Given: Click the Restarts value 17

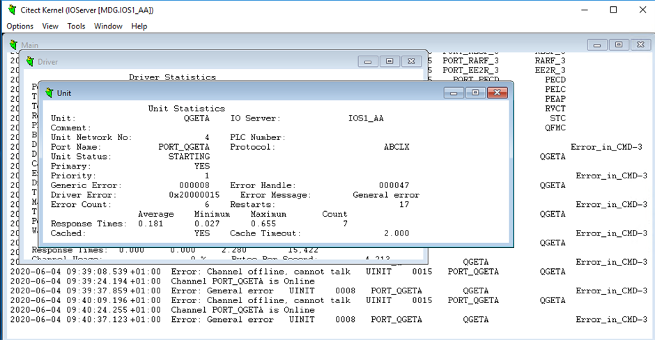Looking at the screenshot, I should (404, 205).
